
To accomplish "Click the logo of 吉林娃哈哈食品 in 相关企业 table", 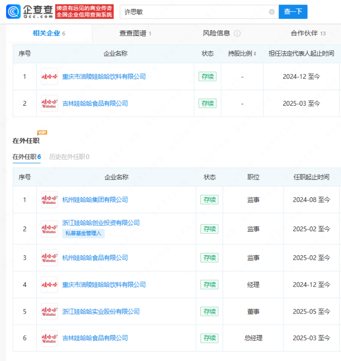I will pyautogui.click(x=49, y=104).
